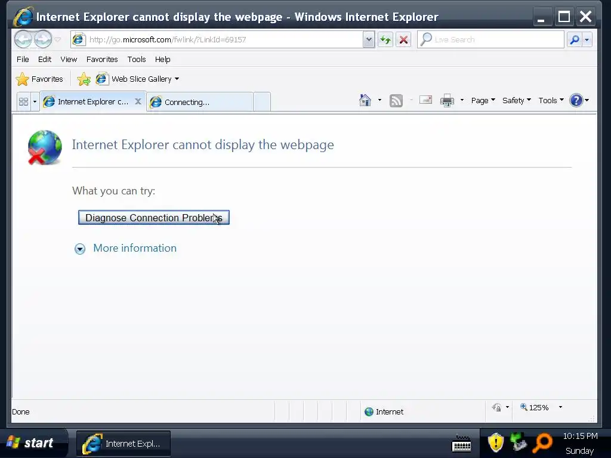This screenshot has height=458, width=611.
Task: Expand the Print options dropdown arrow
Action: tap(462, 100)
